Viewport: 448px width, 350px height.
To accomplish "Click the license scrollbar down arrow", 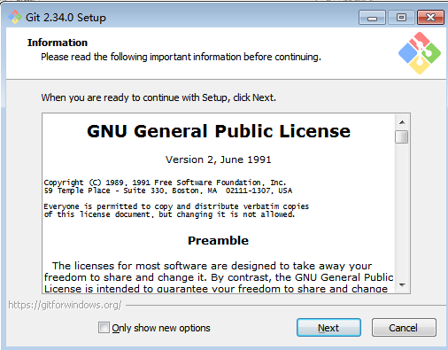I will pyautogui.click(x=402, y=285).
